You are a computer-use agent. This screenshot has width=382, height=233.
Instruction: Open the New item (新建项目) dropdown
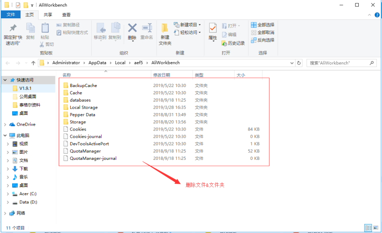[x=188, y=25]
